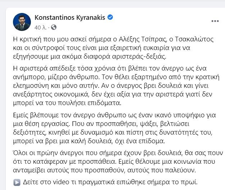Click the blue verified badge
The height and width of the screenshot is (190, 225).
[111, 17]
